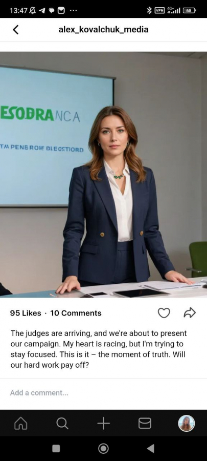This screenshot has width=207, height=461.
Task: Open the Home tab in the bottom bar
Action: coord(21,424)
